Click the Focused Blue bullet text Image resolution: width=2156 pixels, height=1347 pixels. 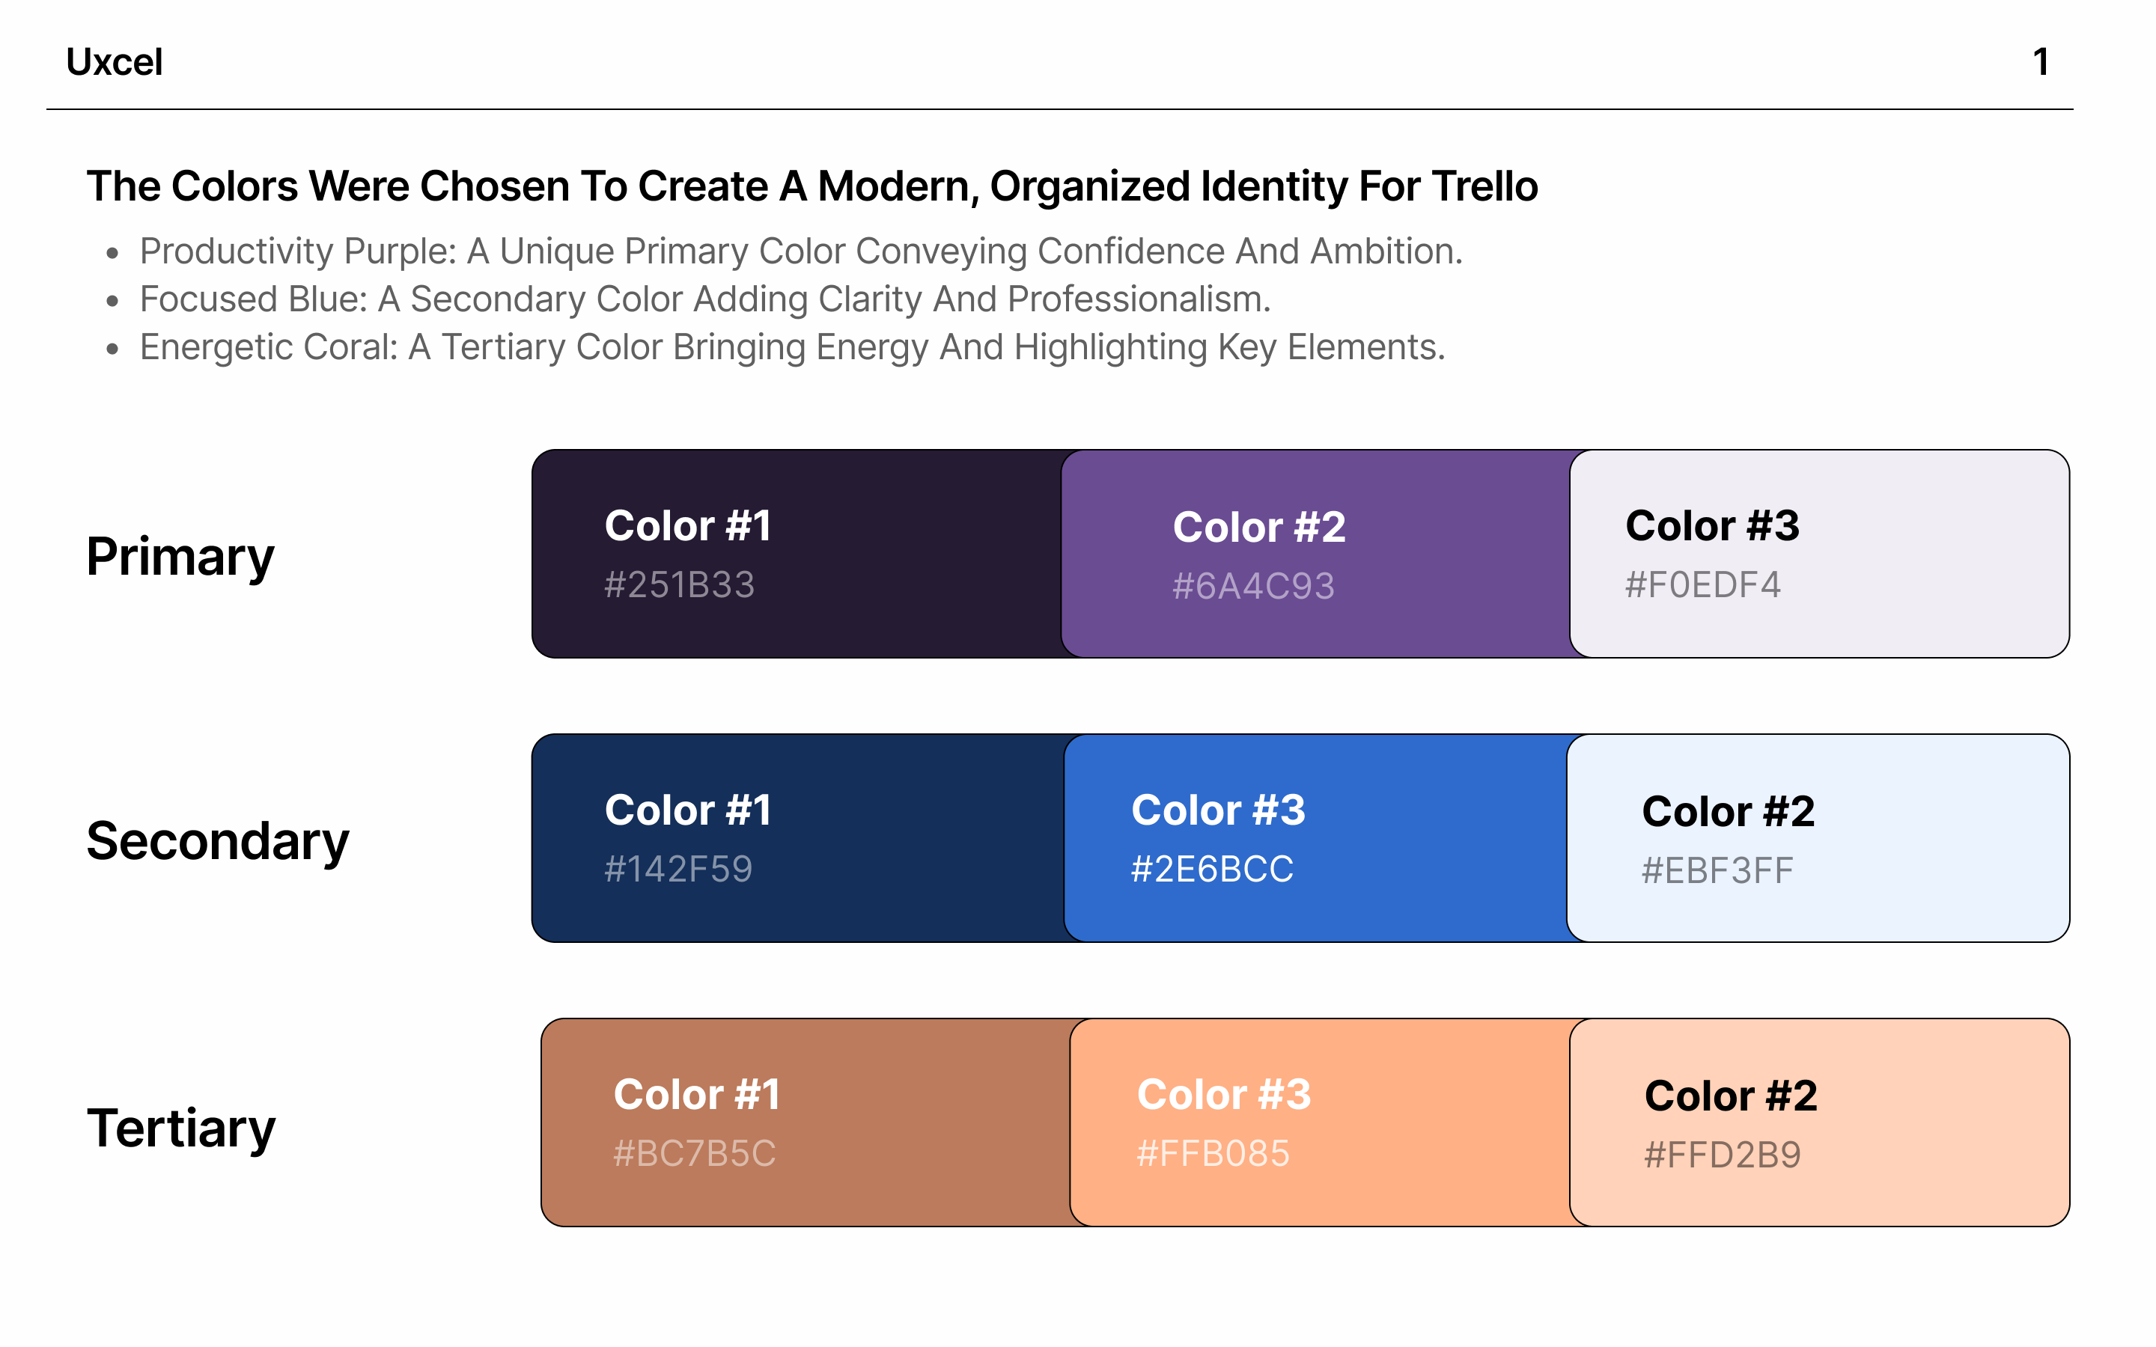(x=704, y=299)
